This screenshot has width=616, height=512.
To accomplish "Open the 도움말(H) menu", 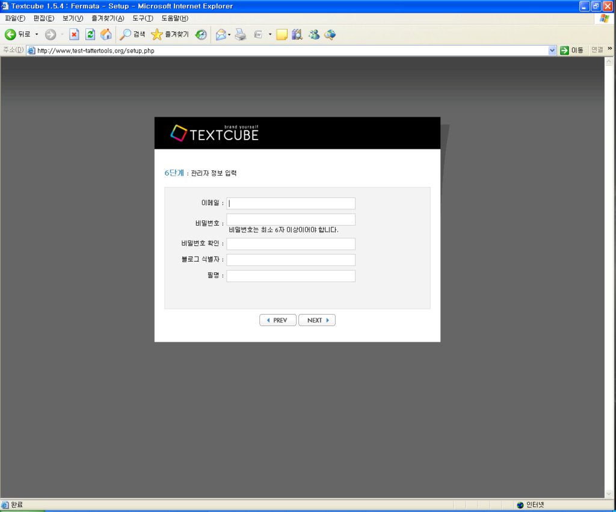I will [x=175, y=19].
